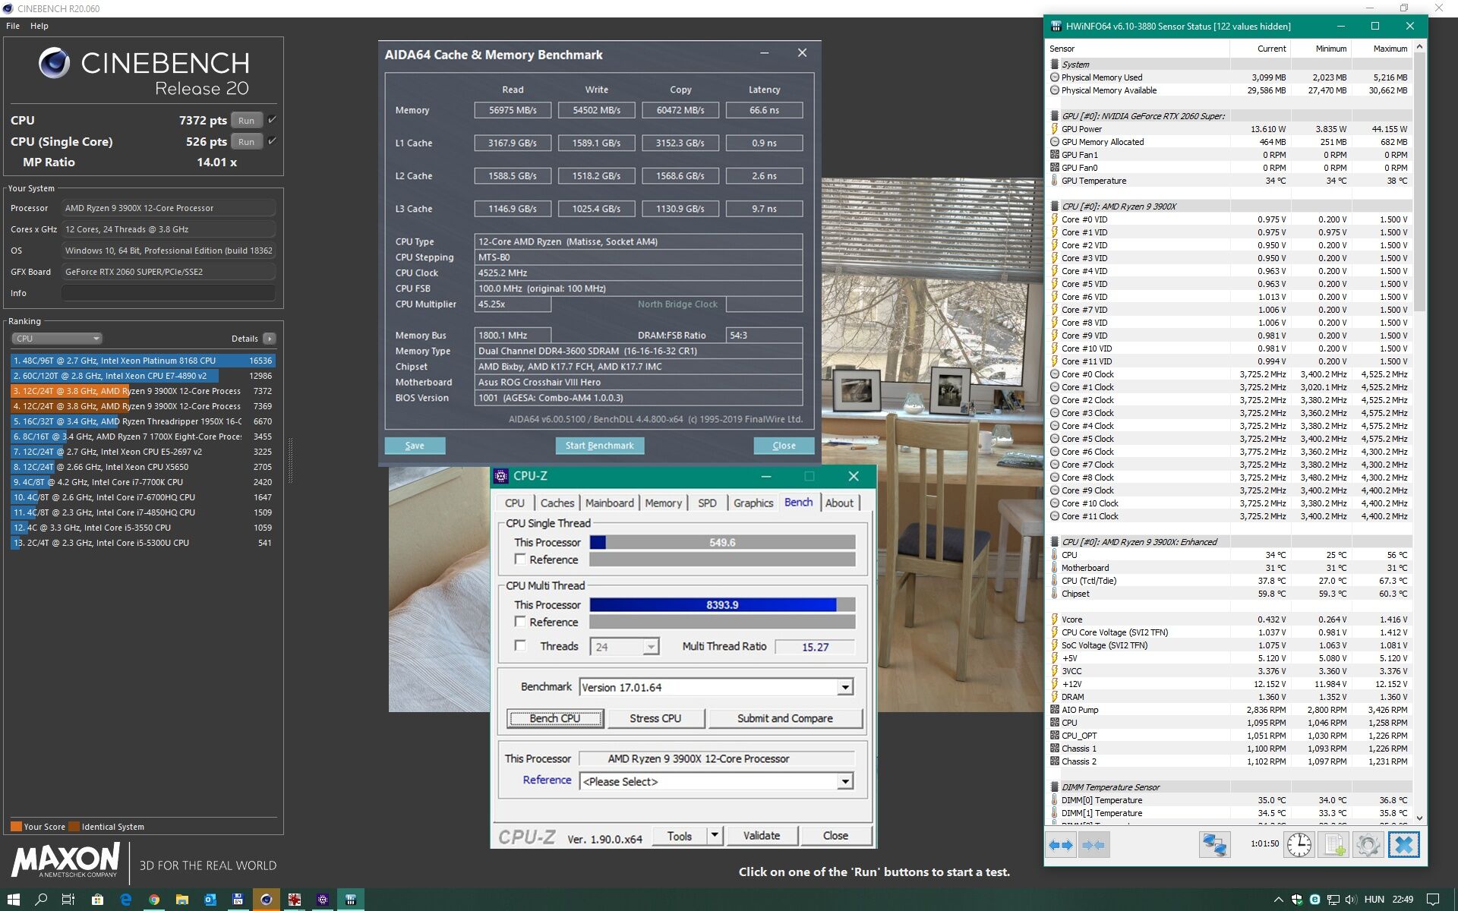Click CPU-Z Stress CPU button
This screenshot has width=1458, height=911.
tap(655, 718)
